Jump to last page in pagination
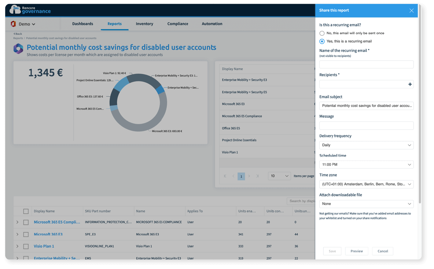 (x=257, y=176)
